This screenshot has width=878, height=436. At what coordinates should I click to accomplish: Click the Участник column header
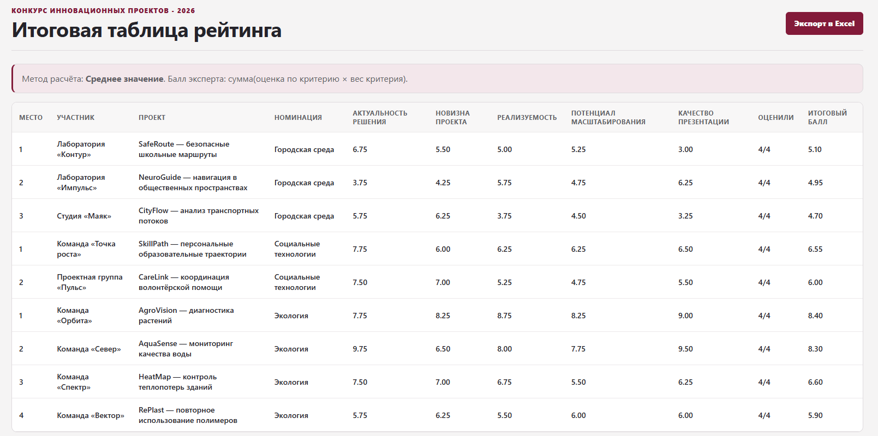point(76,118)
